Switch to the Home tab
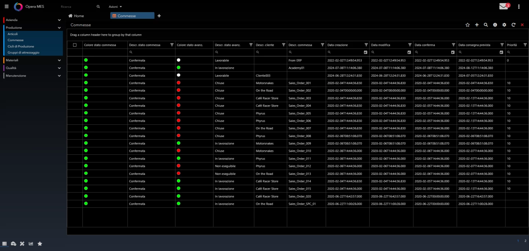This screenshot has height=251, width=529. tap(76, 16)
